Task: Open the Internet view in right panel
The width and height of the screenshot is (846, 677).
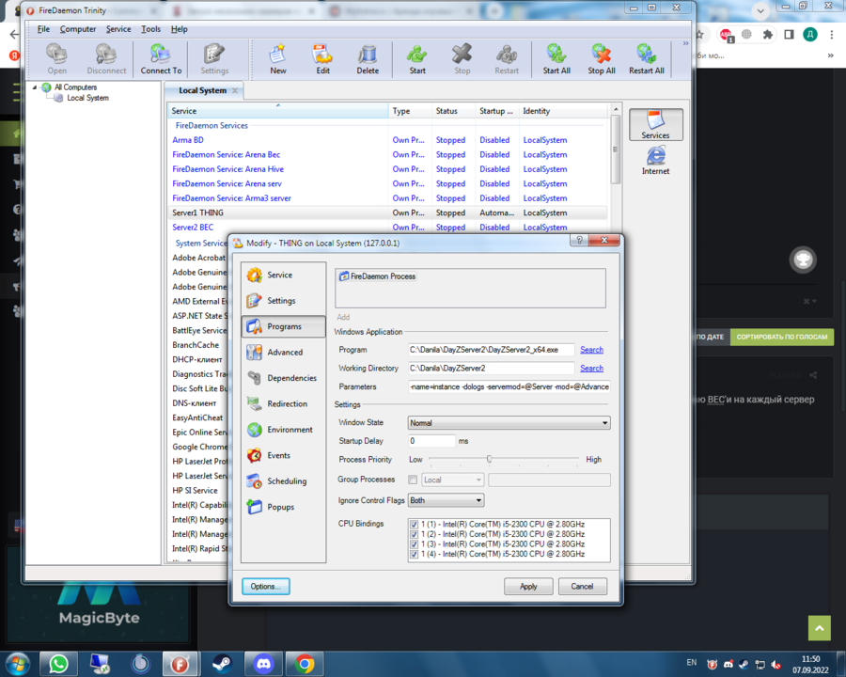Action: [x=655, y=161]
